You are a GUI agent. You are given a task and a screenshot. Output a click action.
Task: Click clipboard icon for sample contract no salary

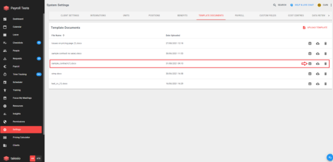tap(310, 54)
